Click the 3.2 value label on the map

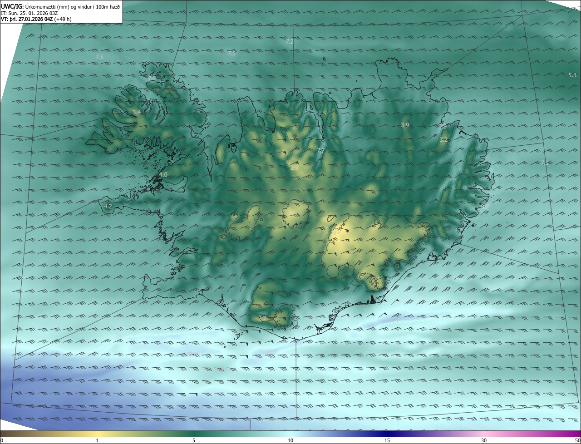pyautogui.click(x=443, y=140)
